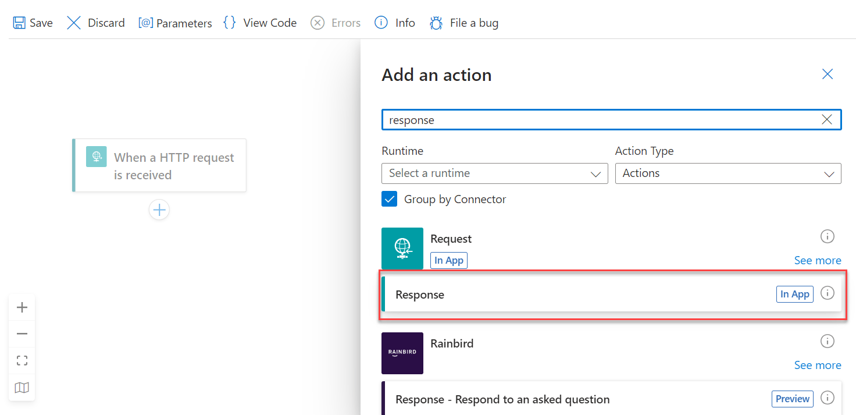Open the Select a runtime dropdown
The width and height of the screenshot is (856, 415).
pyautogui.click(x=494, y=173)
